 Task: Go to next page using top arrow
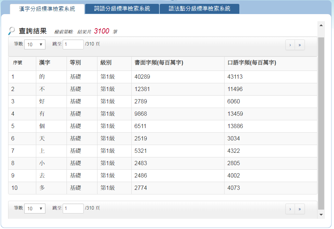pos(290,45)
